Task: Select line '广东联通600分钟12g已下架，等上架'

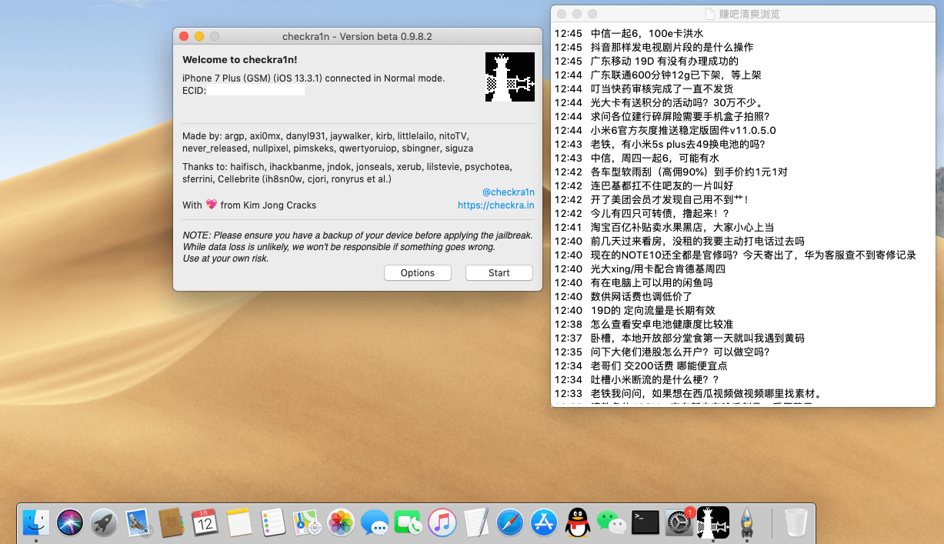Action: click(x=675, y=75)
